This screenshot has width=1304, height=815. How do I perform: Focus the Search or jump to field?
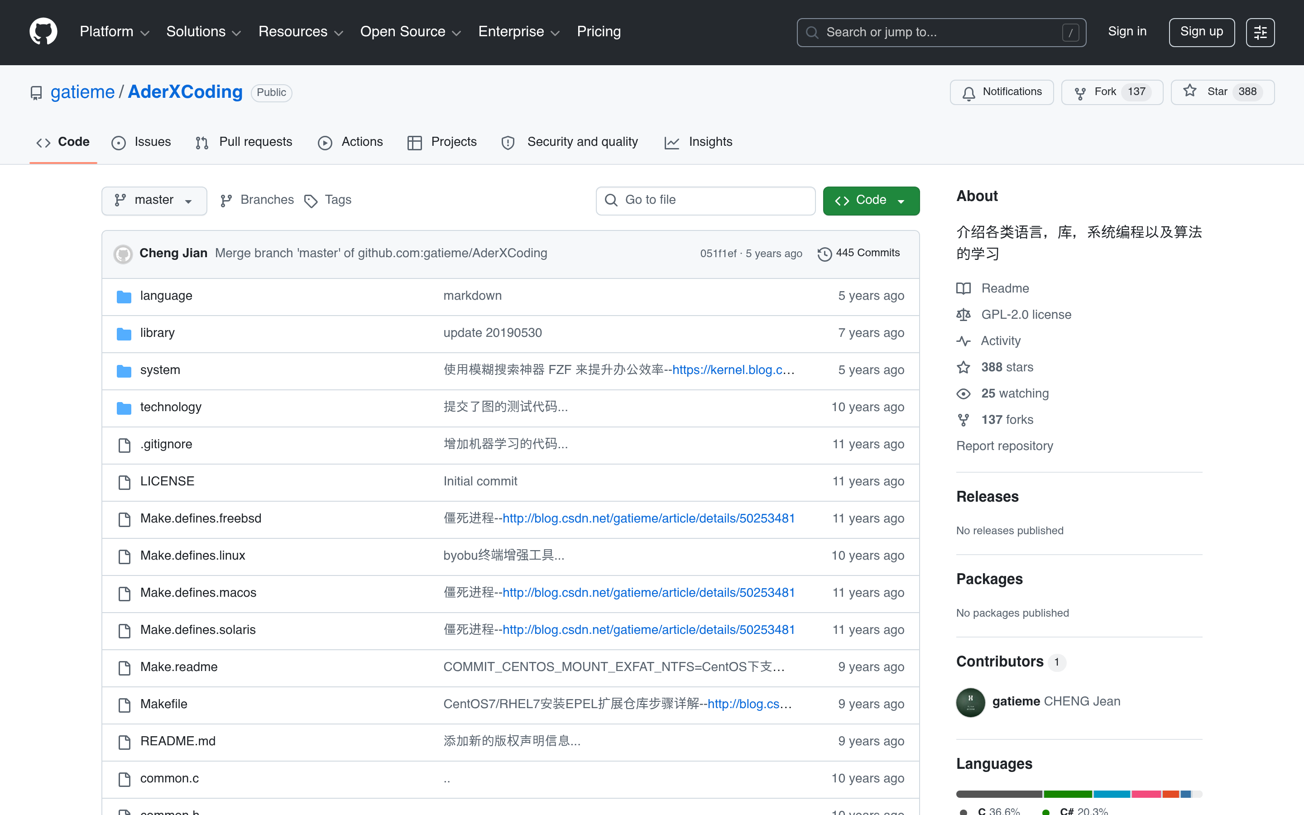pos(941,32)
